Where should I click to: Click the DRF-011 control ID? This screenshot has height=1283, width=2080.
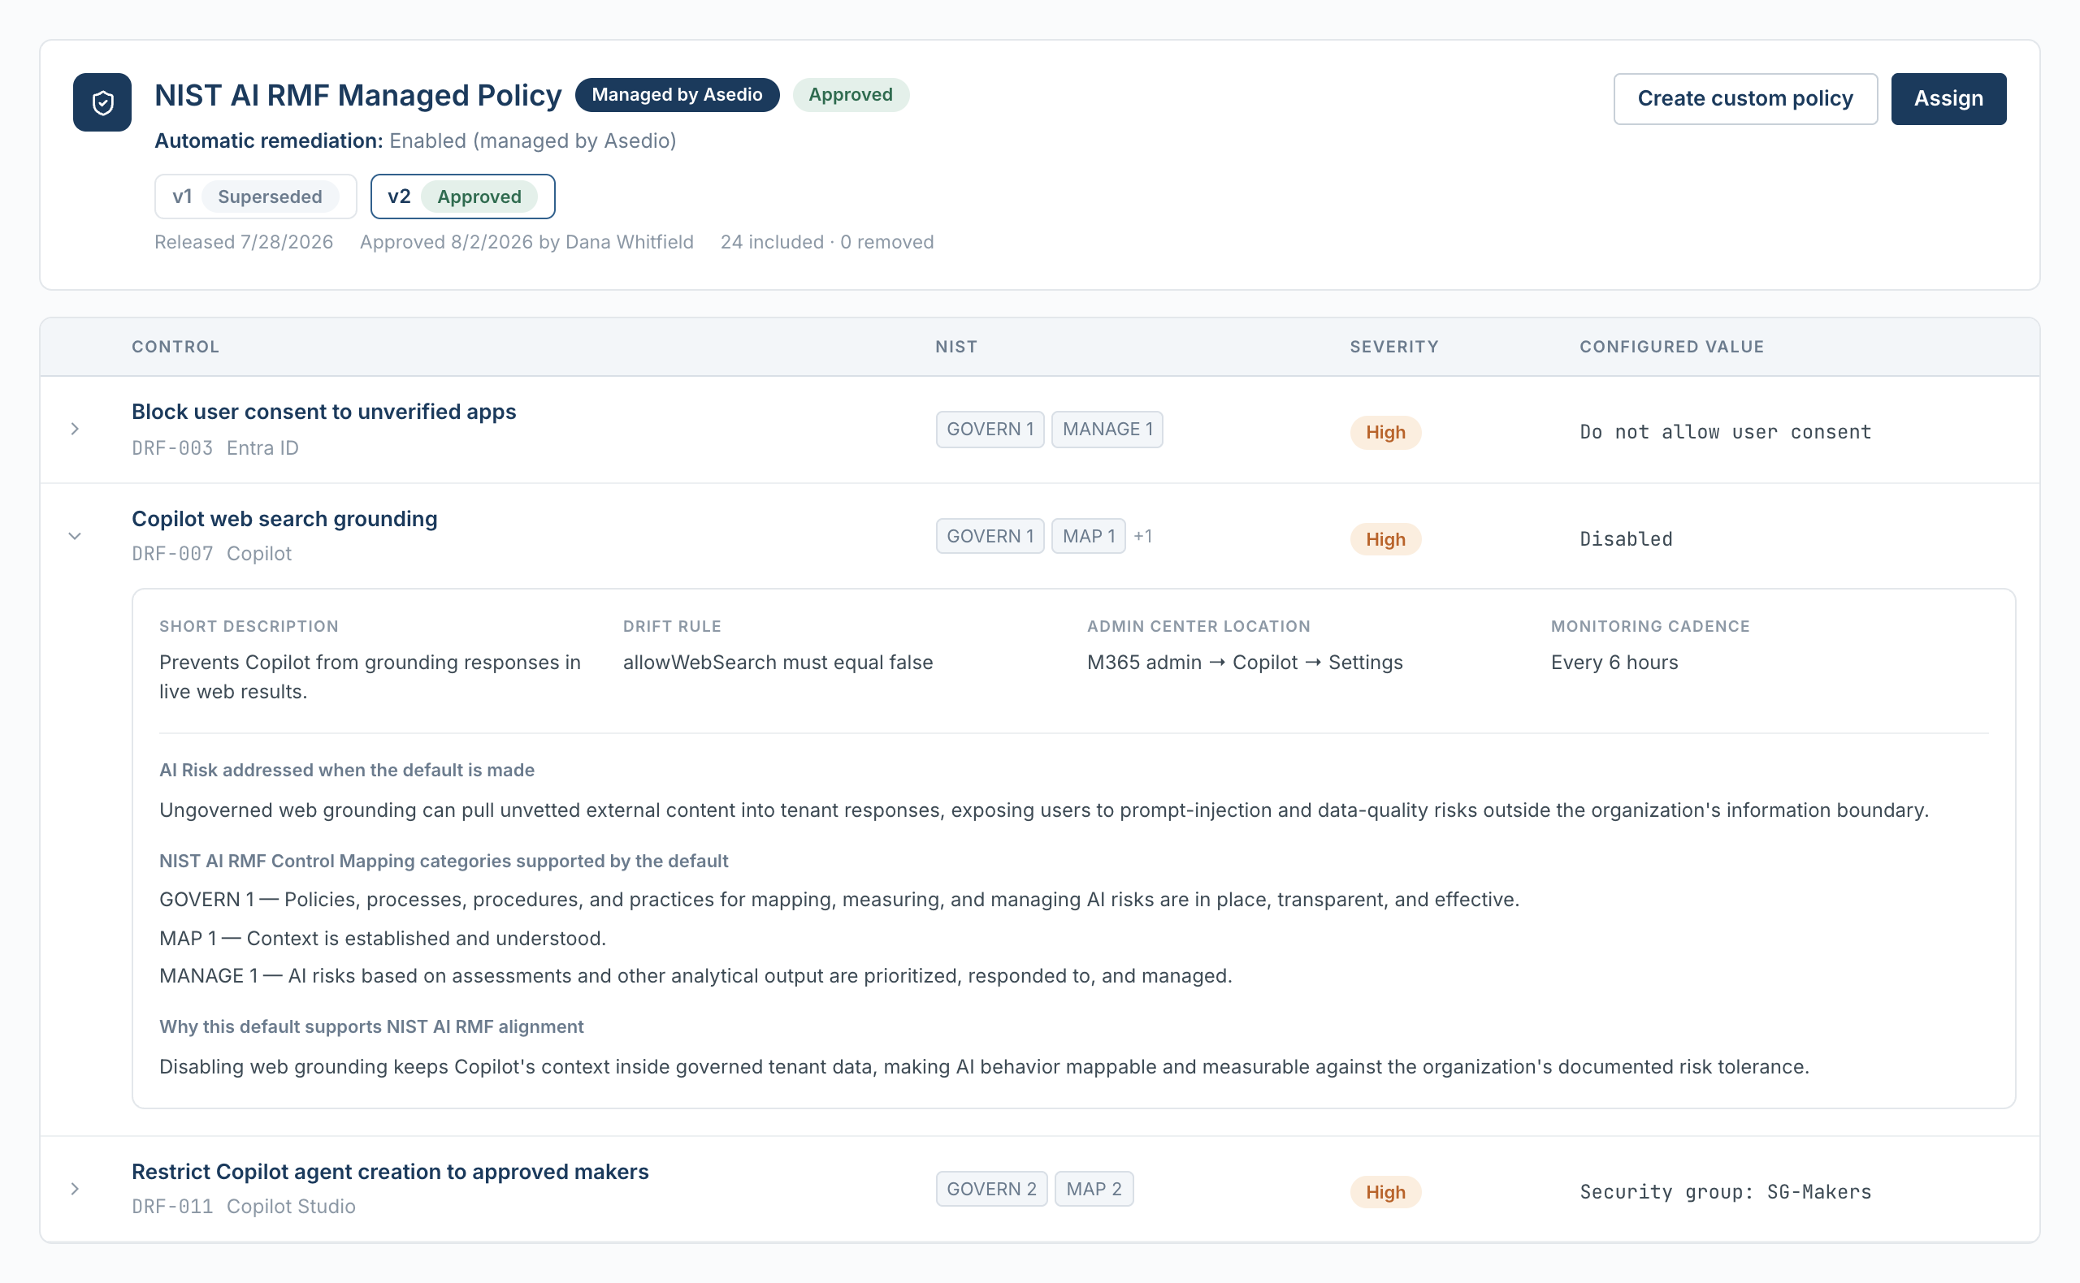(172, 1207)
